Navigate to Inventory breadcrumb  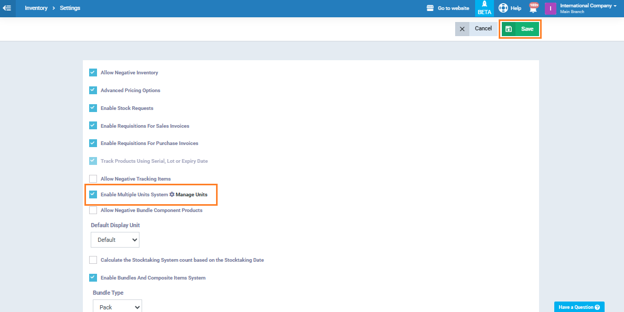click(36, 8)
